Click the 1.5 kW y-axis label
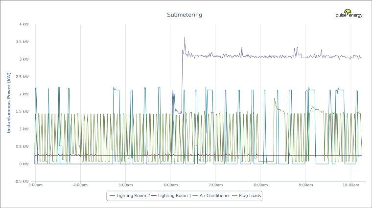The width and height of the screenshot is (372, 208). click(x=23, y=111)
